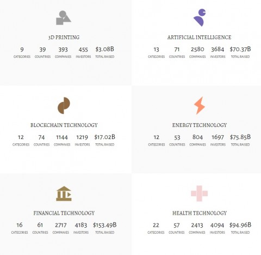This screenshot has width=261, height=255.
Task: Visit the HEALTH TECHNOLOGY heading
Action: (200, 213)
